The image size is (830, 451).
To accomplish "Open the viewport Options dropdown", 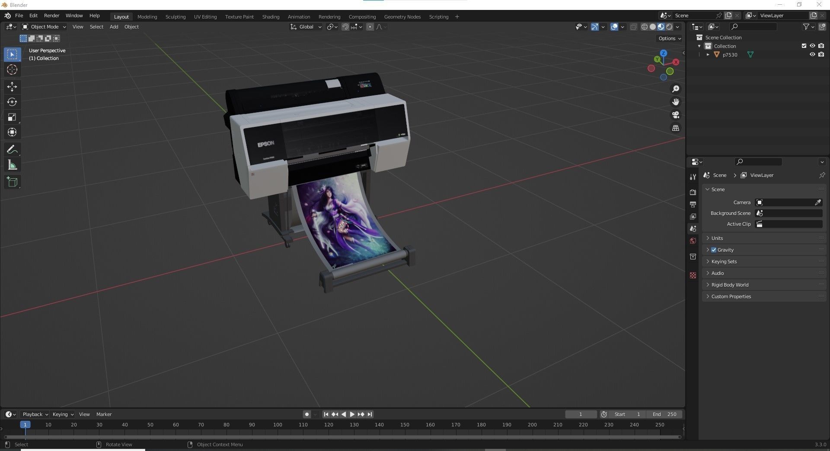I will 669,38.
